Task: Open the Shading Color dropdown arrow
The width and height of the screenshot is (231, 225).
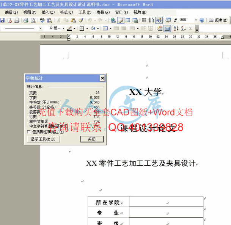Action: [98, 28]
